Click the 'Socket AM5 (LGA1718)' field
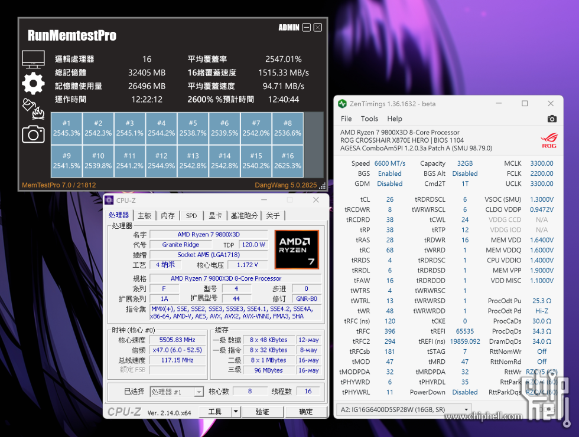This screenshot has height=437, width=579. click(x=209, y=255)
